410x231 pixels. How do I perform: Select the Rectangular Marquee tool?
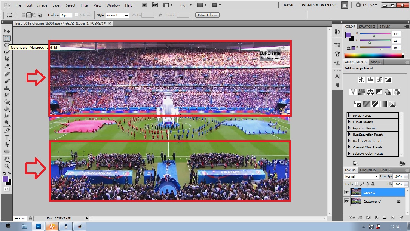[x=7, y=38]
